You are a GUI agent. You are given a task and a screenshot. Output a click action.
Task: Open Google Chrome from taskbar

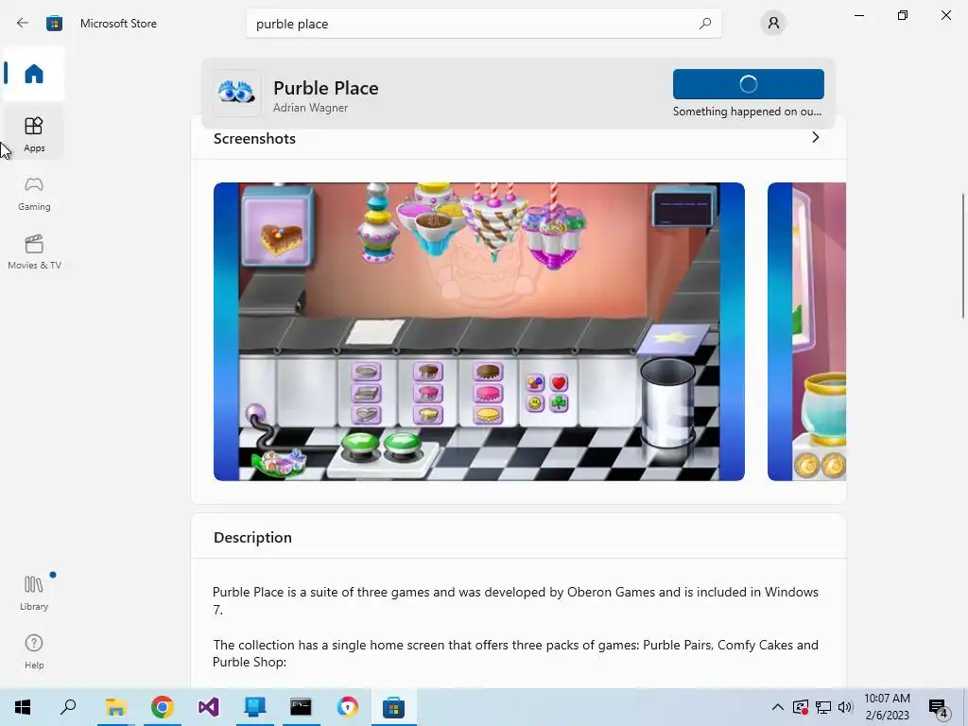pyautogui.click(x=162, y=707)
